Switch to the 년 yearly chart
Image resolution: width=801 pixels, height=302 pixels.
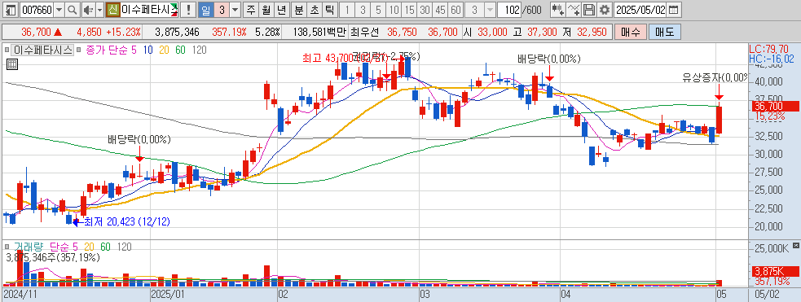pos(281,10)
